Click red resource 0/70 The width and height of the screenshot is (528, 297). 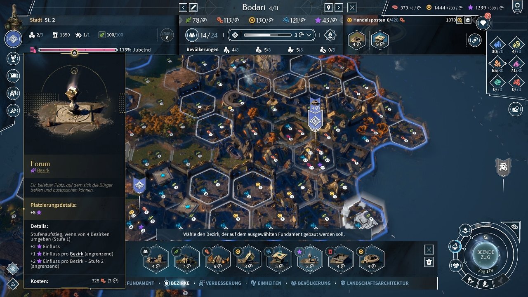click(x=516, y=83)
